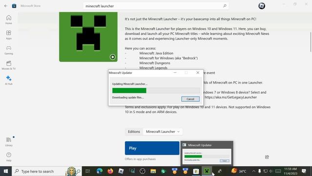Open the aka.ms/GetLegacyLauncher link
This screenshot has height=176, width=312.
[231, 97]
